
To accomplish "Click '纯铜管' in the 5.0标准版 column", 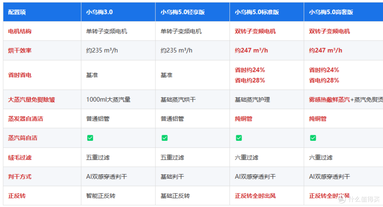I will 244,119.
